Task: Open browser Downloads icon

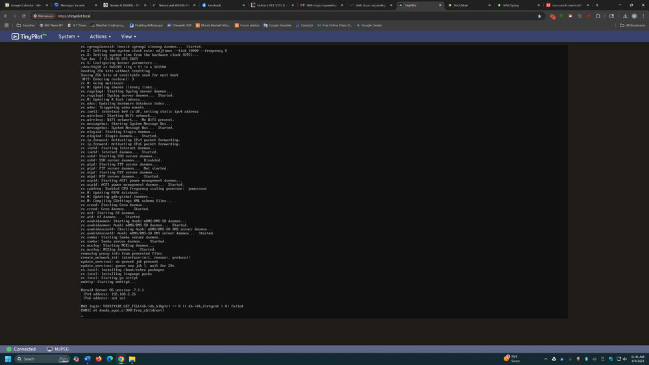Action: [625, 16]
